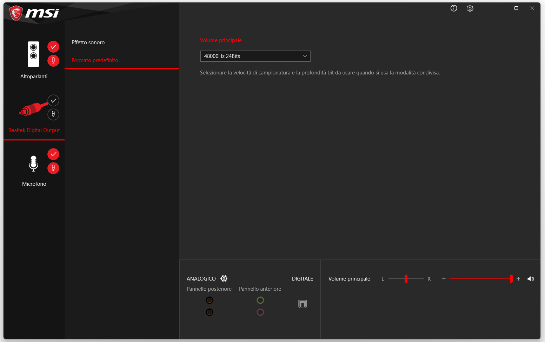Set Realtek Digital Output as communication device

(53, 114)
